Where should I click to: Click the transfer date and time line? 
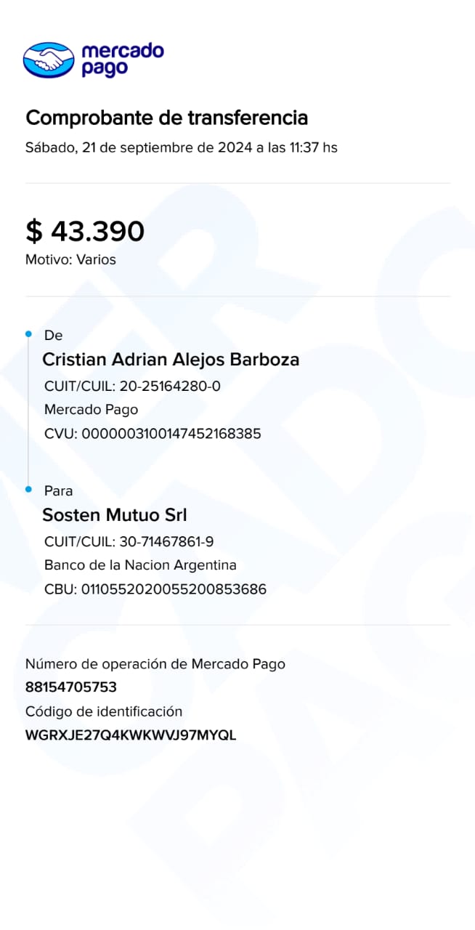pyautogui.click(x=181, y=147)
